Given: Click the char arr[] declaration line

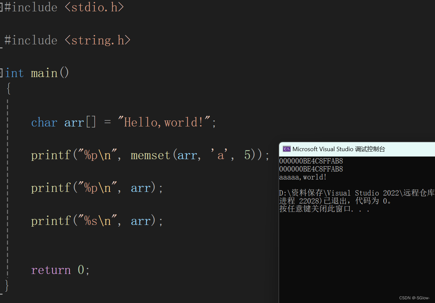Looking at the screenshot, I should click(x=124, y=122).
